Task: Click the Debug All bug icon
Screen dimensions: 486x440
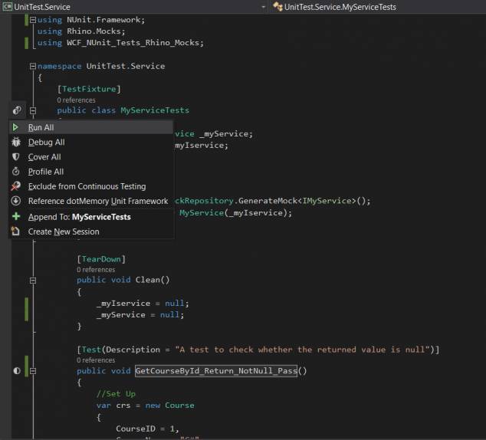Action: pos(16,143)
